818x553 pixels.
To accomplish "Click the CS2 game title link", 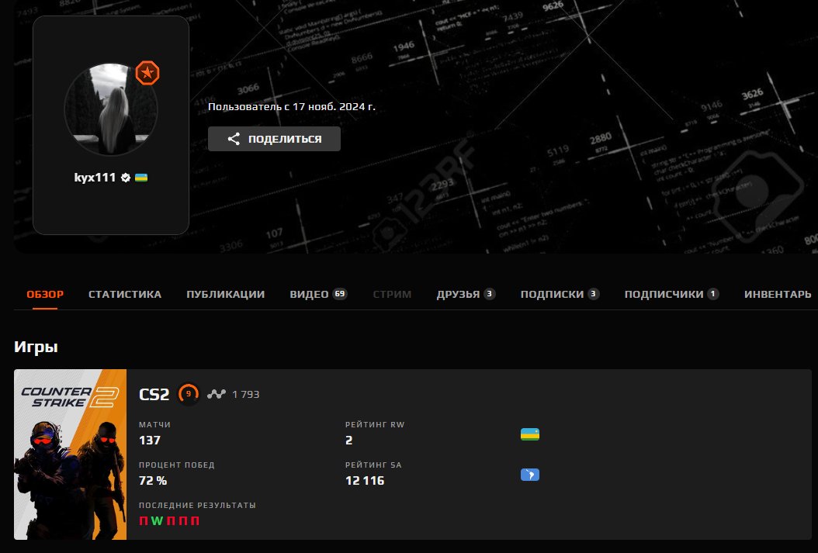I will (154, 394).
